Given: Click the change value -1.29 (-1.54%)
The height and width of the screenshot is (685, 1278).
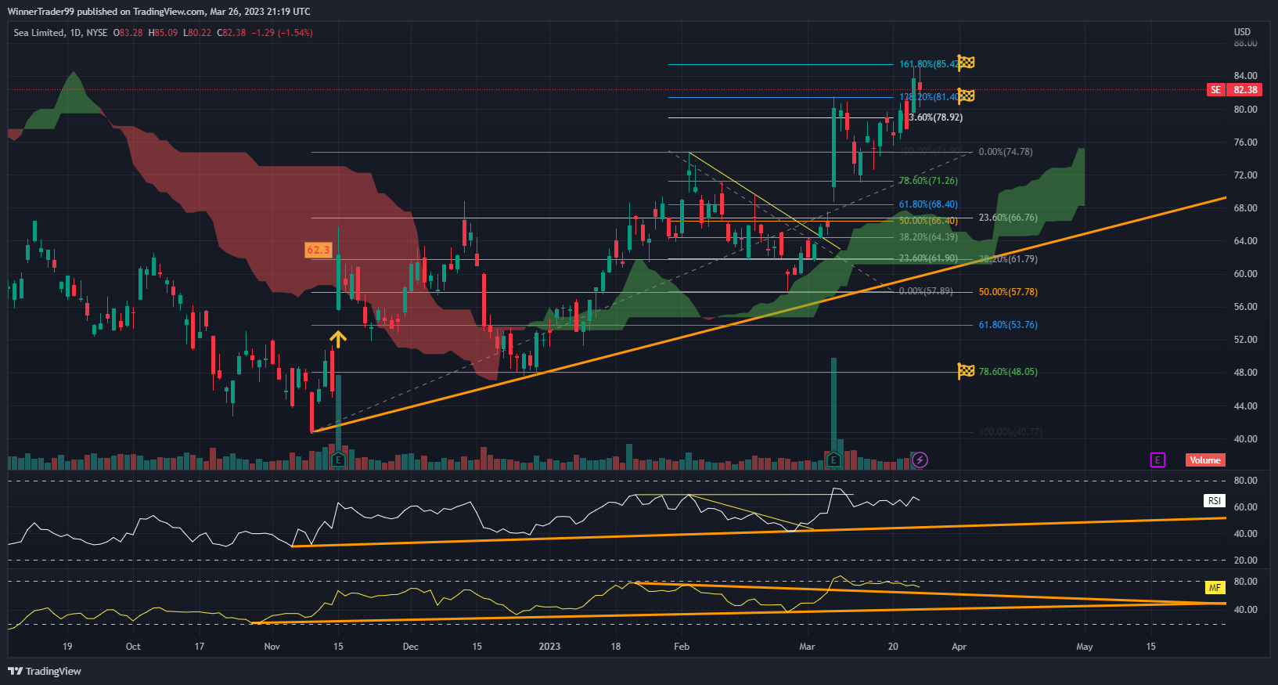Looking at the screenshot, I should pos(282,33).
